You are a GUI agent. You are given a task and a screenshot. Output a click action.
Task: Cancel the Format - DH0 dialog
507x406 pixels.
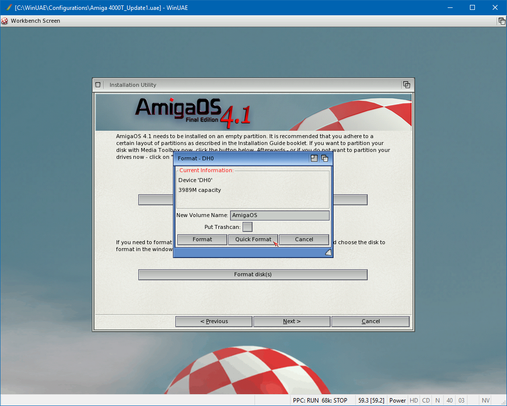point(304,239)
